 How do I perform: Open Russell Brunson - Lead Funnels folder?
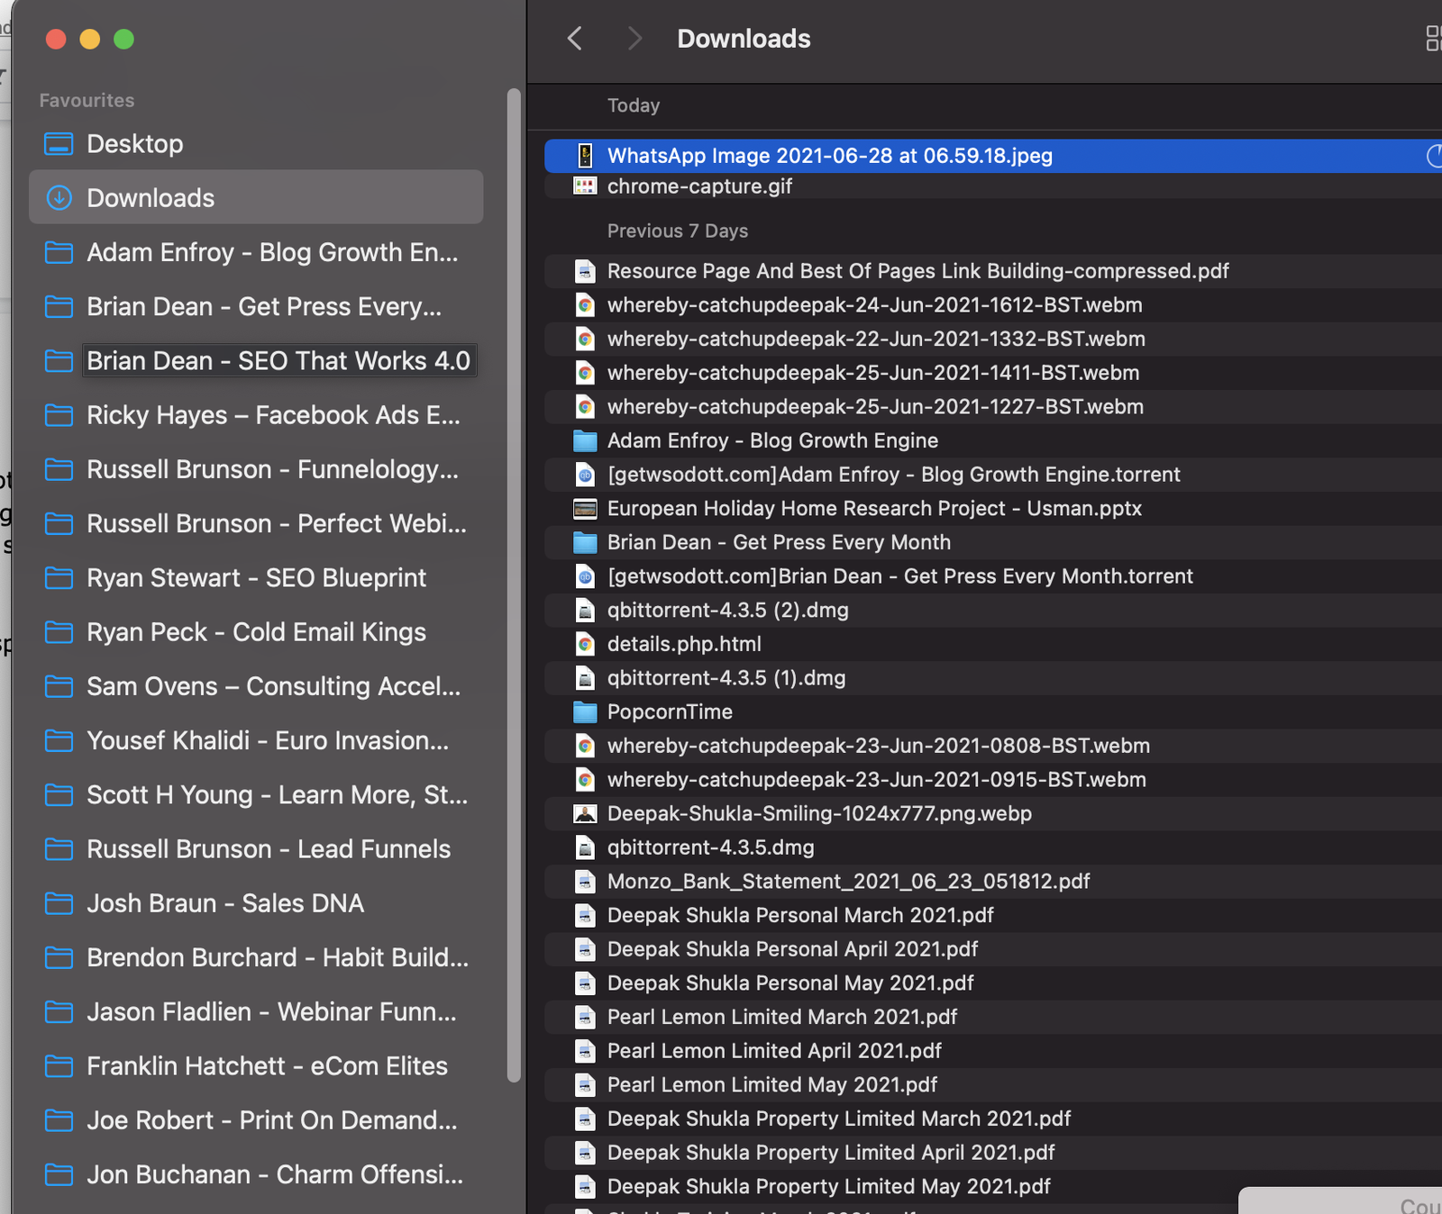coord(256,849)
